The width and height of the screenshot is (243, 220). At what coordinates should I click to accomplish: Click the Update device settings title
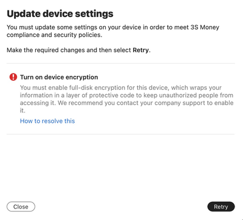coord(60,14)
